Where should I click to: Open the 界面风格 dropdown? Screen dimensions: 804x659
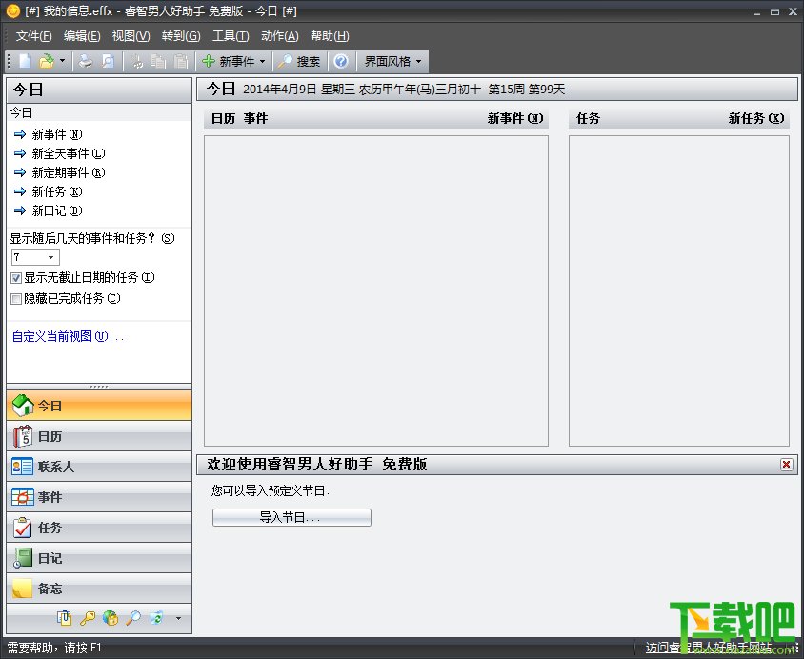coord(392,62)
